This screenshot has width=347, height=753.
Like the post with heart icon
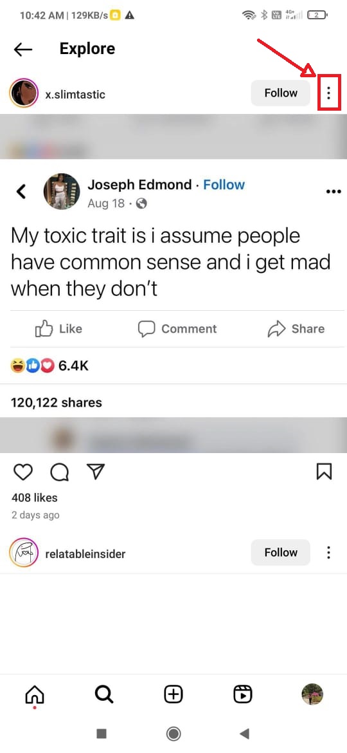22,472
